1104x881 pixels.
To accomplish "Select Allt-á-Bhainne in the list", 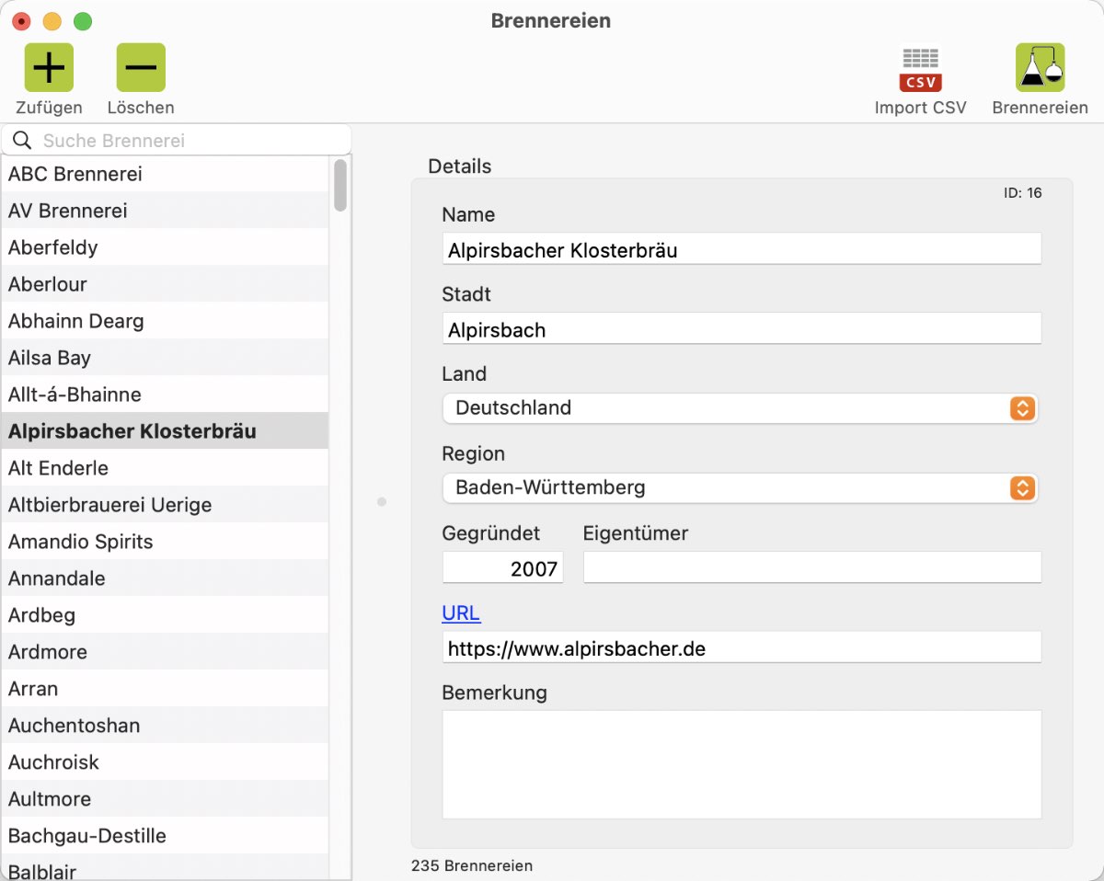I will (165, 395).
